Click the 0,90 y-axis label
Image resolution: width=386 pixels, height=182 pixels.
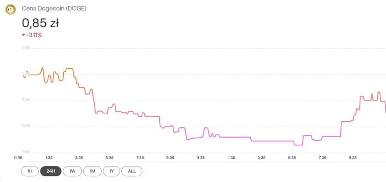(x=26, y=48)
